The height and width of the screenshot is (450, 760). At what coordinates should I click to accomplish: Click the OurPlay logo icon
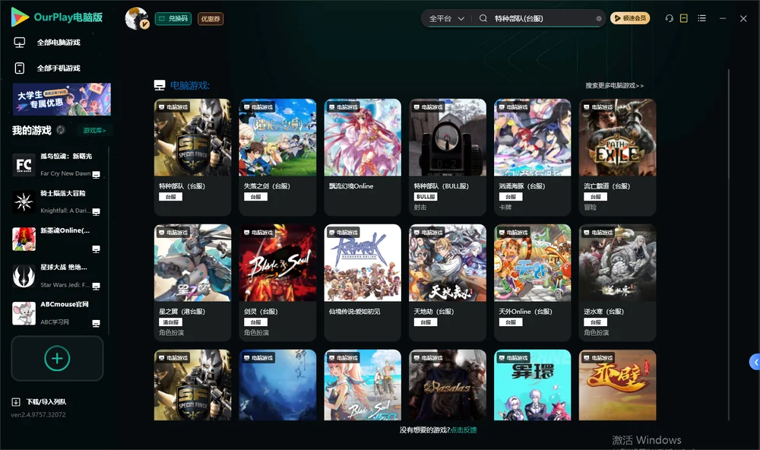pyautogui.click(x=20, y=17)
